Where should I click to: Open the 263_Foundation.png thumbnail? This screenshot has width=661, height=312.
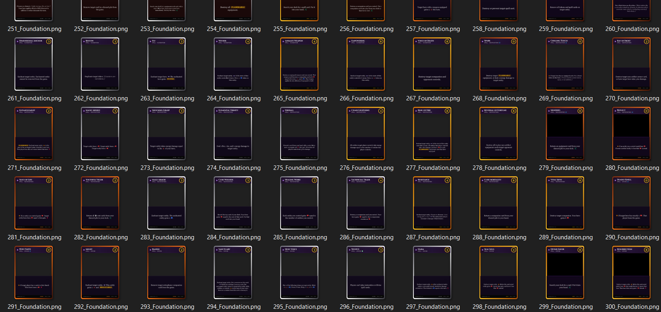pos(167,64)
